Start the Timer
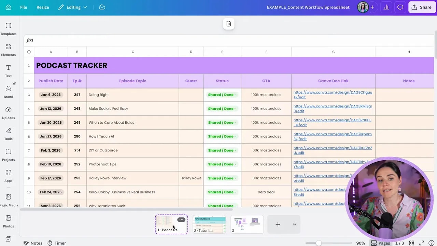The image size is (437, 246). coord(57,243)
